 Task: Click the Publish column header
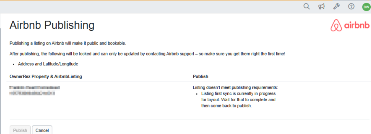pos(200,77)
